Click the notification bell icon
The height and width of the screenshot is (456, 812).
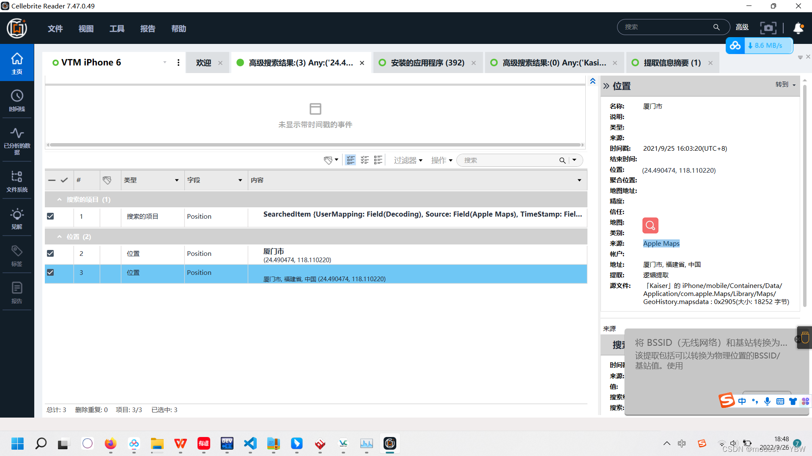coord(798,28)
